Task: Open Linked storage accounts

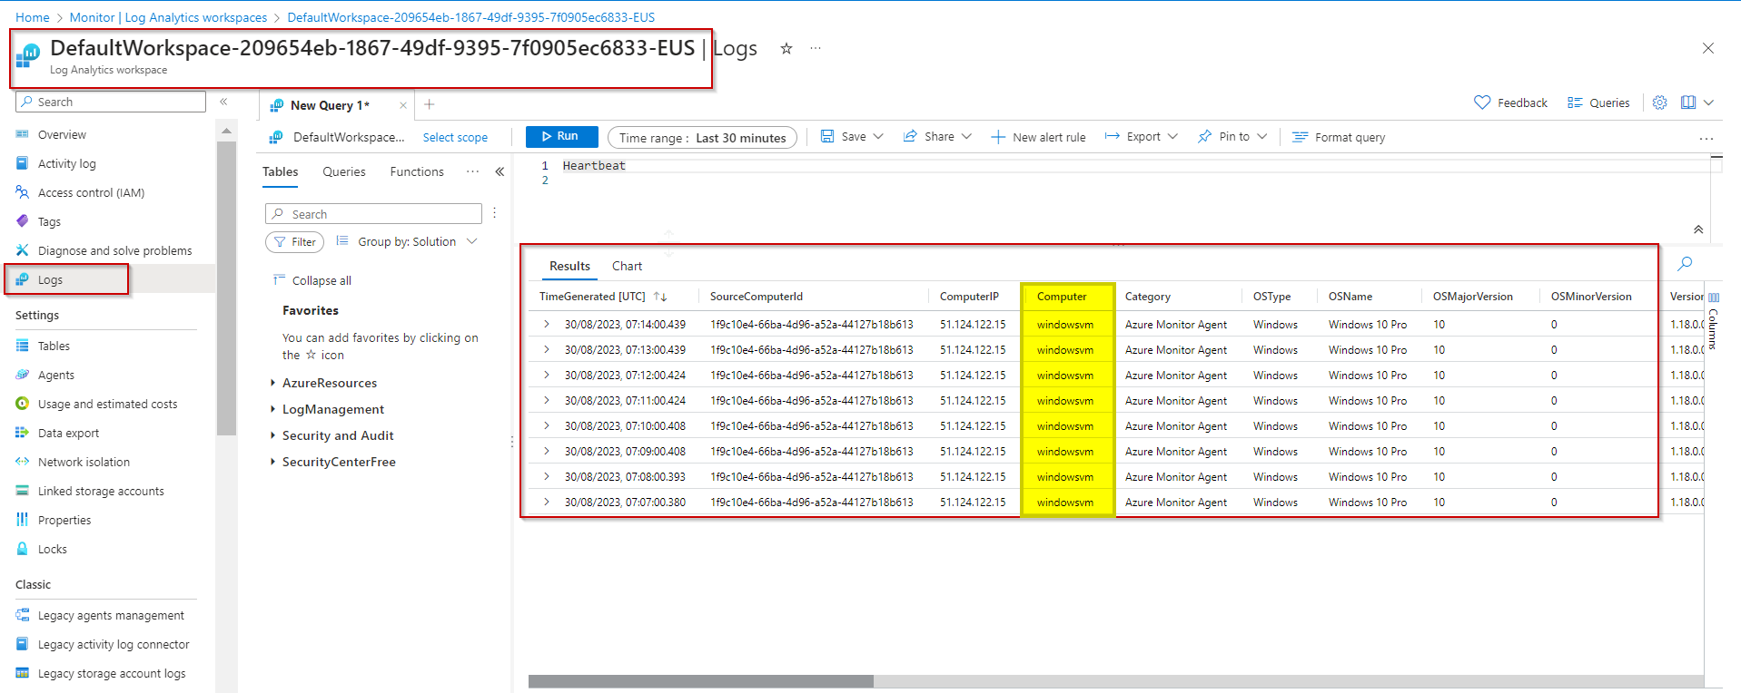Action: [x=101, y=491]
